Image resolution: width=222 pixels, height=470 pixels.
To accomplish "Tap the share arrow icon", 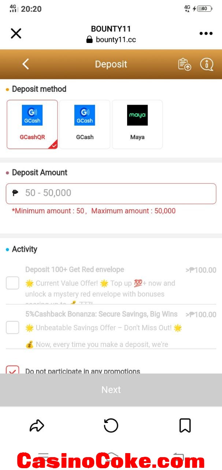I will [x=37, y=426].
